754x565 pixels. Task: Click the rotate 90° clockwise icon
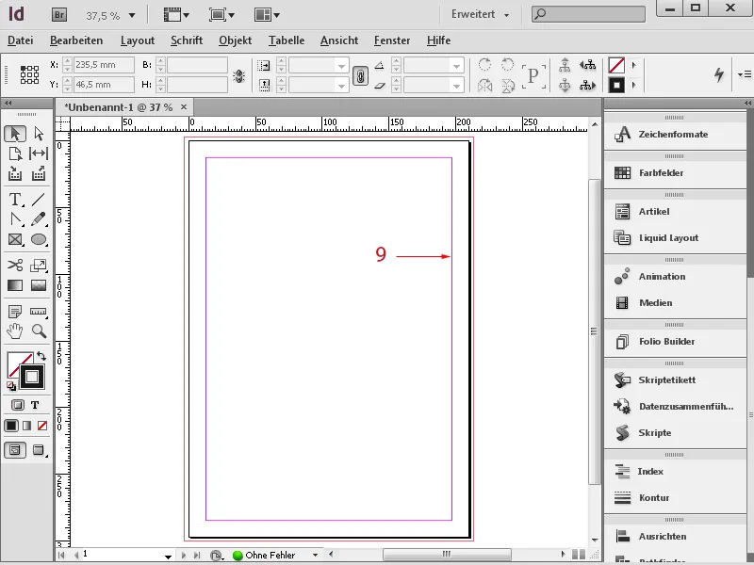coord(484,64)
